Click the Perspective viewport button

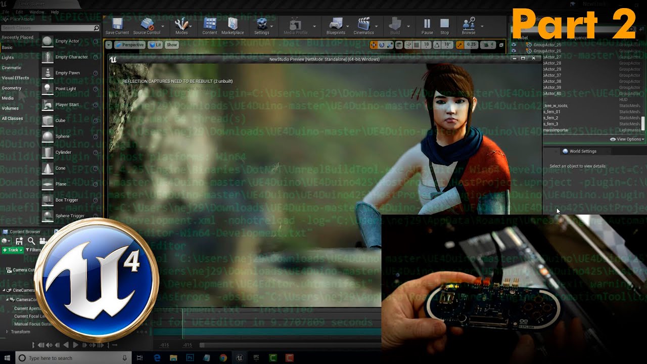click(129, 45)
